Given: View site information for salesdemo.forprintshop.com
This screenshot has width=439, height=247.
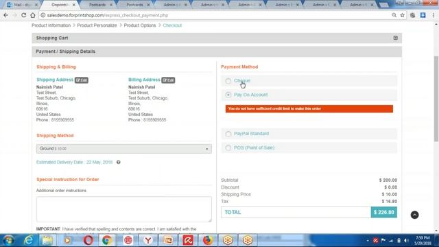Looking at the screenshot, I should coord(43,15).
